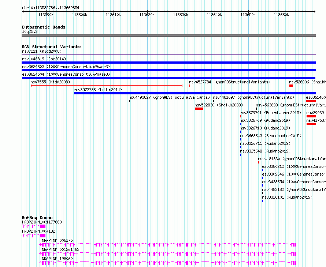Screen dimensions: 326x267
Task: Open the truncated nsv417637 variant label
Action: pos(316,120)
